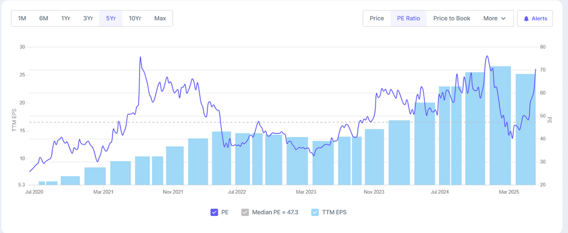Click the rightmost TTM EPS bar
Viewport: 568px width, 233px height.
(x=525, y=130)
